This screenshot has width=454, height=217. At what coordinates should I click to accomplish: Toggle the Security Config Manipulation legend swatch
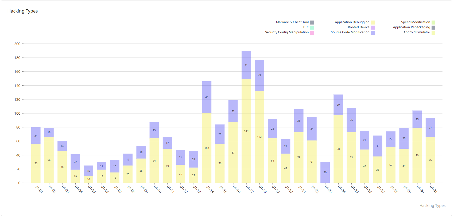(312, 33)
